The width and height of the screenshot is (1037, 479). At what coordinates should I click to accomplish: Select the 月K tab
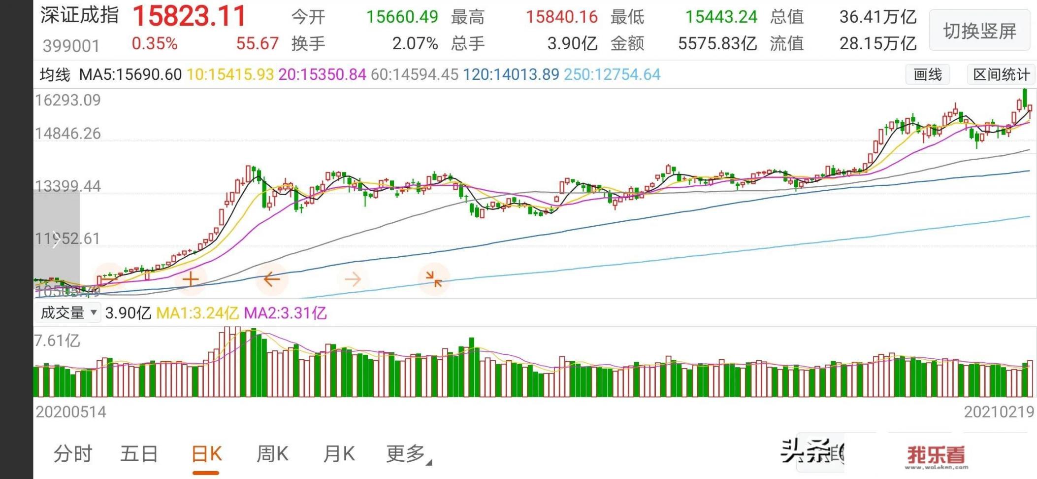[x=339, y=454]
